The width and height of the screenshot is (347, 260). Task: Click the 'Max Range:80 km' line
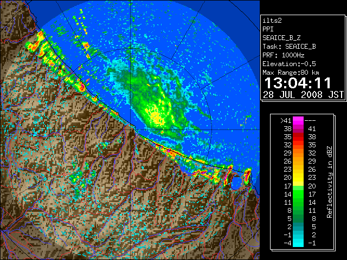291,73
